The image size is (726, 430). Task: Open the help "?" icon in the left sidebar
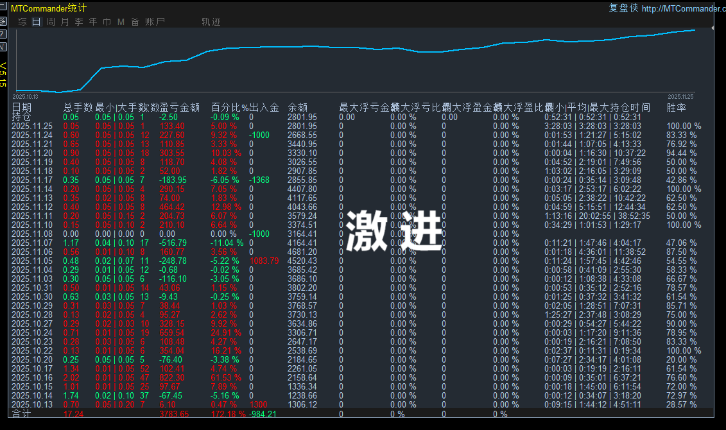tap(3, 33)
